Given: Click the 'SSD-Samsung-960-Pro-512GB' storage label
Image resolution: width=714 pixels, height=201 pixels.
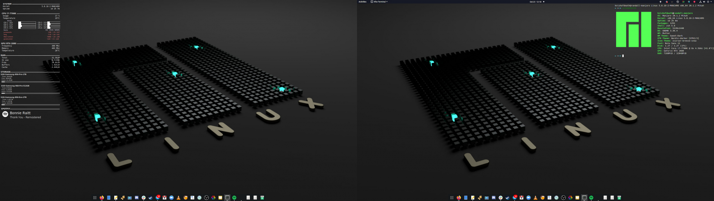Looking at the screenshot, I should [15, 86].
